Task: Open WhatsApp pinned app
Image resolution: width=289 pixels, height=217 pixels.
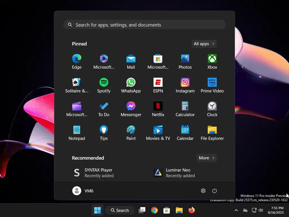Action: (131, 85)
